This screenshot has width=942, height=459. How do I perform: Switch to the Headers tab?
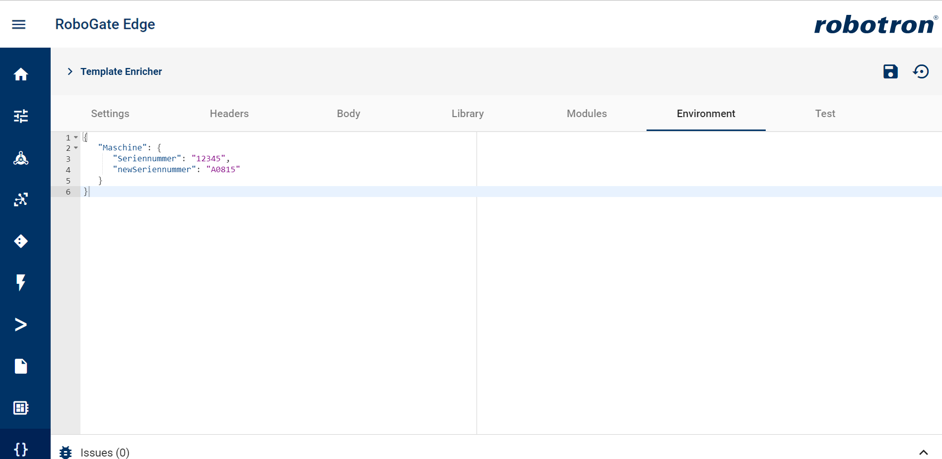[229, 114]
